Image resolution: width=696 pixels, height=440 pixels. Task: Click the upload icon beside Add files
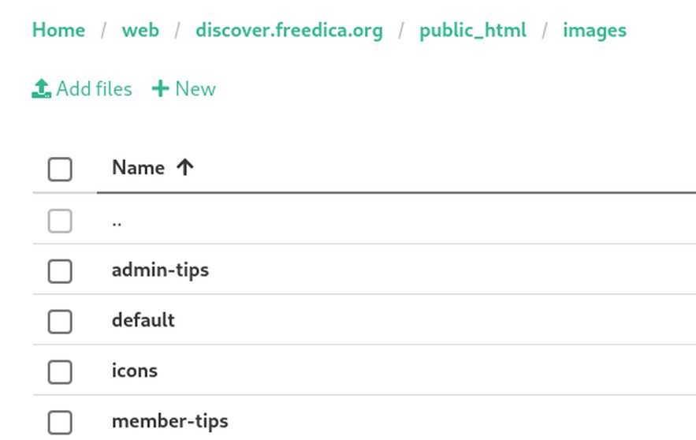click(41, 89)
